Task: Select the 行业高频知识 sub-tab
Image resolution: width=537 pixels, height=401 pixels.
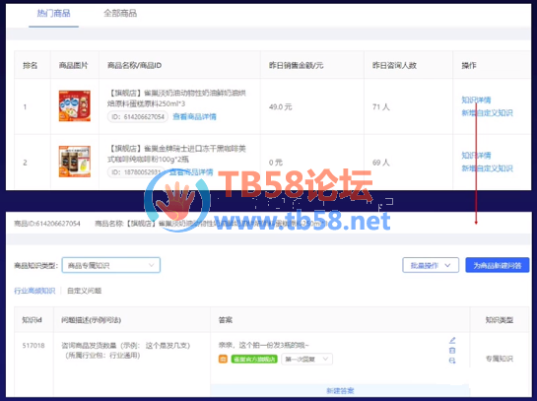Action: 34,291
